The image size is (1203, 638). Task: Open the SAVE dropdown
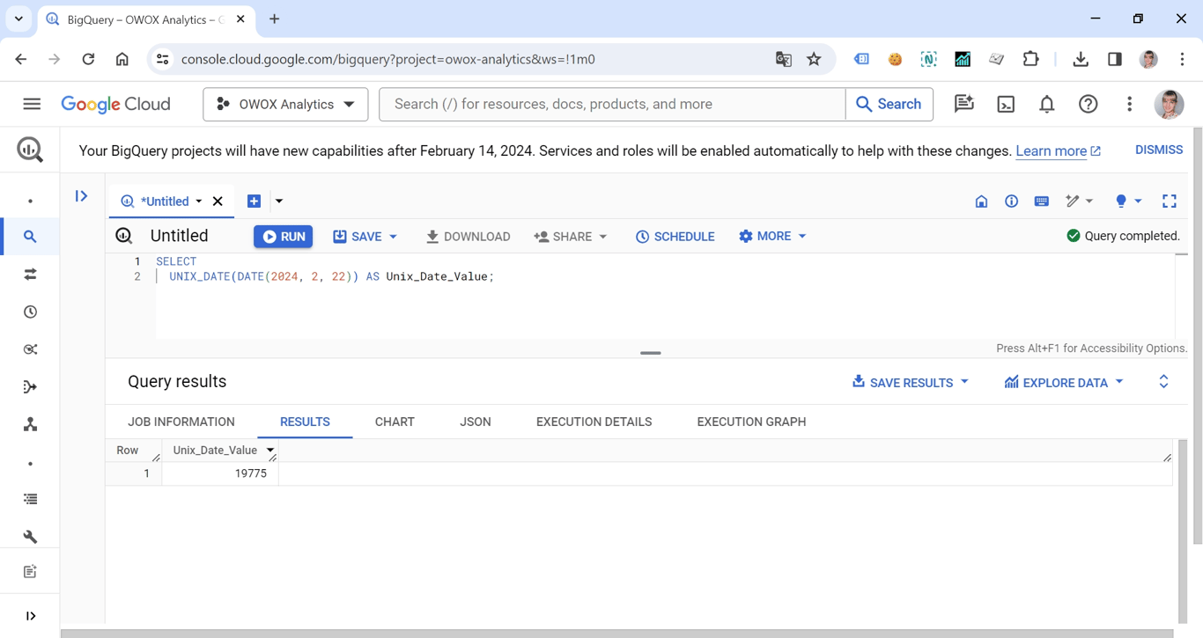(365, 237)
